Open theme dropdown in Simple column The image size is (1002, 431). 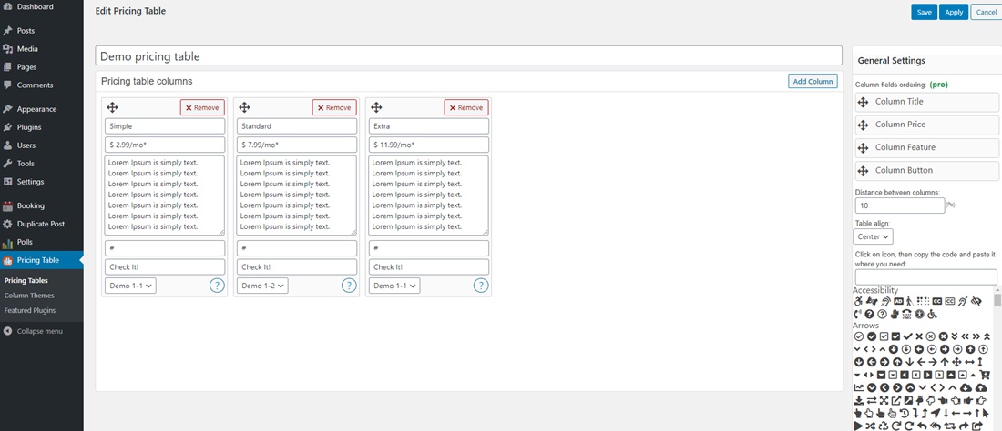click(x=130, y=286)
